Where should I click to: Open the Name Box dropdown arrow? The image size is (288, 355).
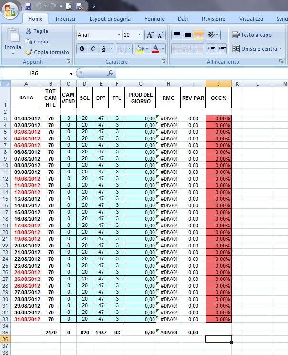tap(71, 73)
